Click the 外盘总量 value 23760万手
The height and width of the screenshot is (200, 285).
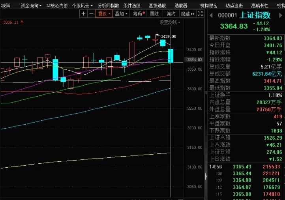pyautogui.click(x=269, y=110)
